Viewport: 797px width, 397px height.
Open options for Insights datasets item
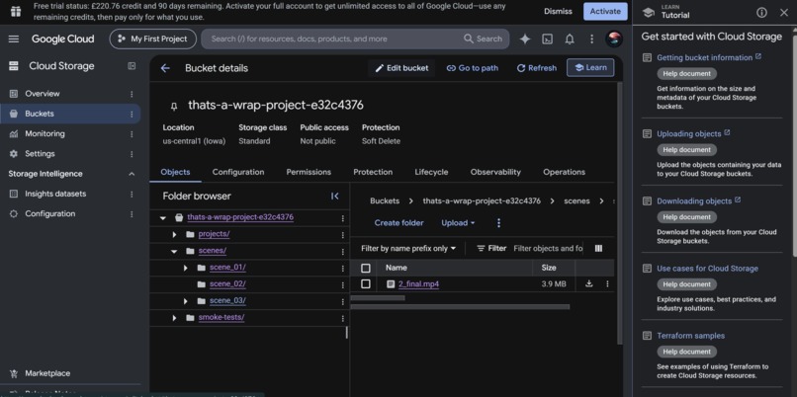point(132,194)
